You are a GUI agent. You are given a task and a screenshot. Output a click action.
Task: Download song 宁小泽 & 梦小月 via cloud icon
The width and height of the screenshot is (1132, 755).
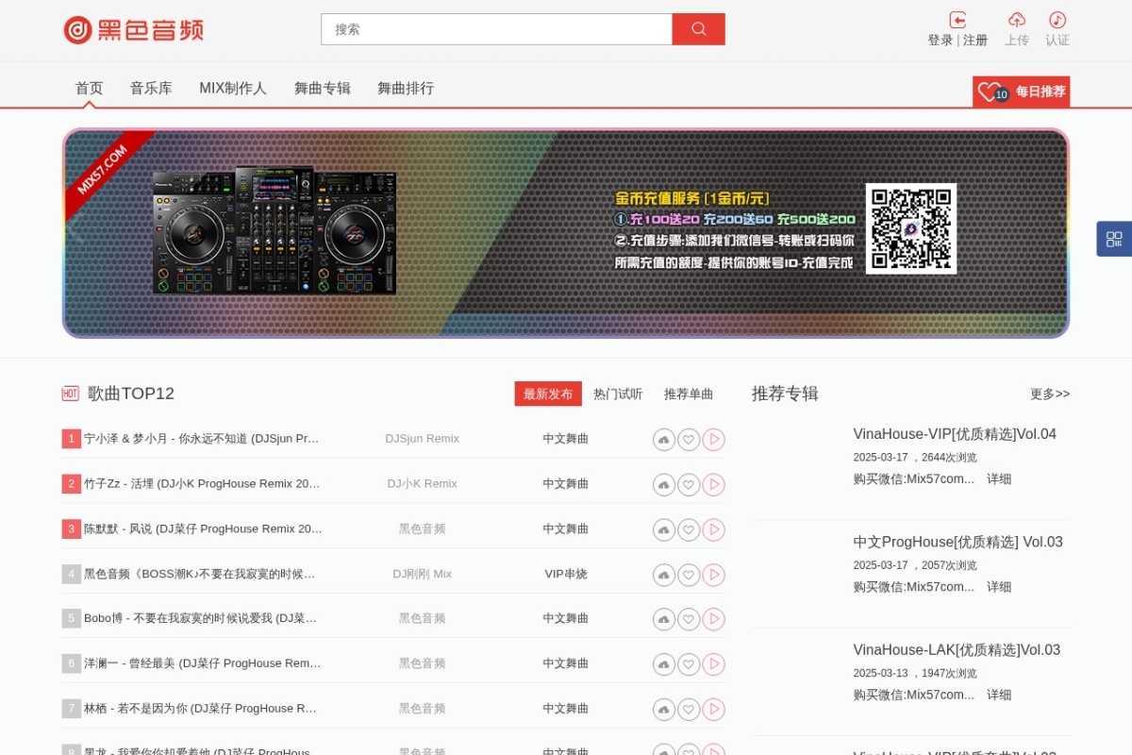coord(664,440)
